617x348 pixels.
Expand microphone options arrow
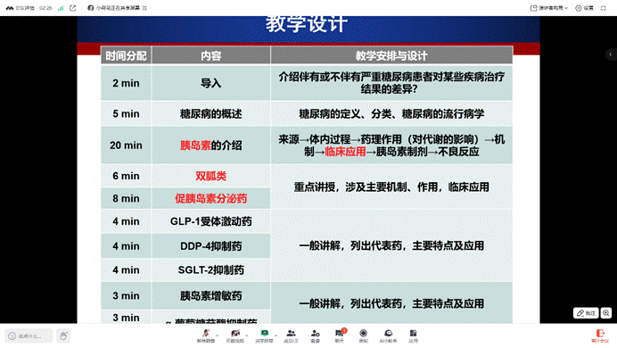(218, 336)
